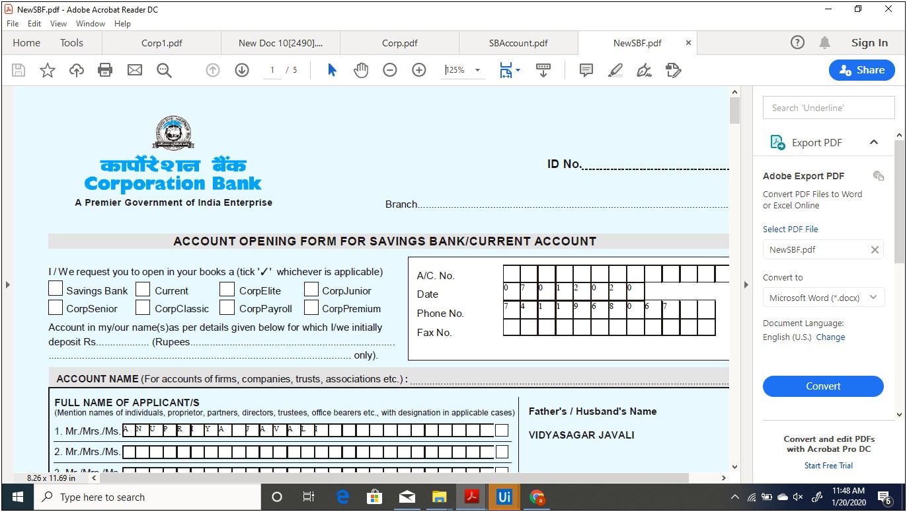
Task: Open the Help menu
Action: click(122, 23)
